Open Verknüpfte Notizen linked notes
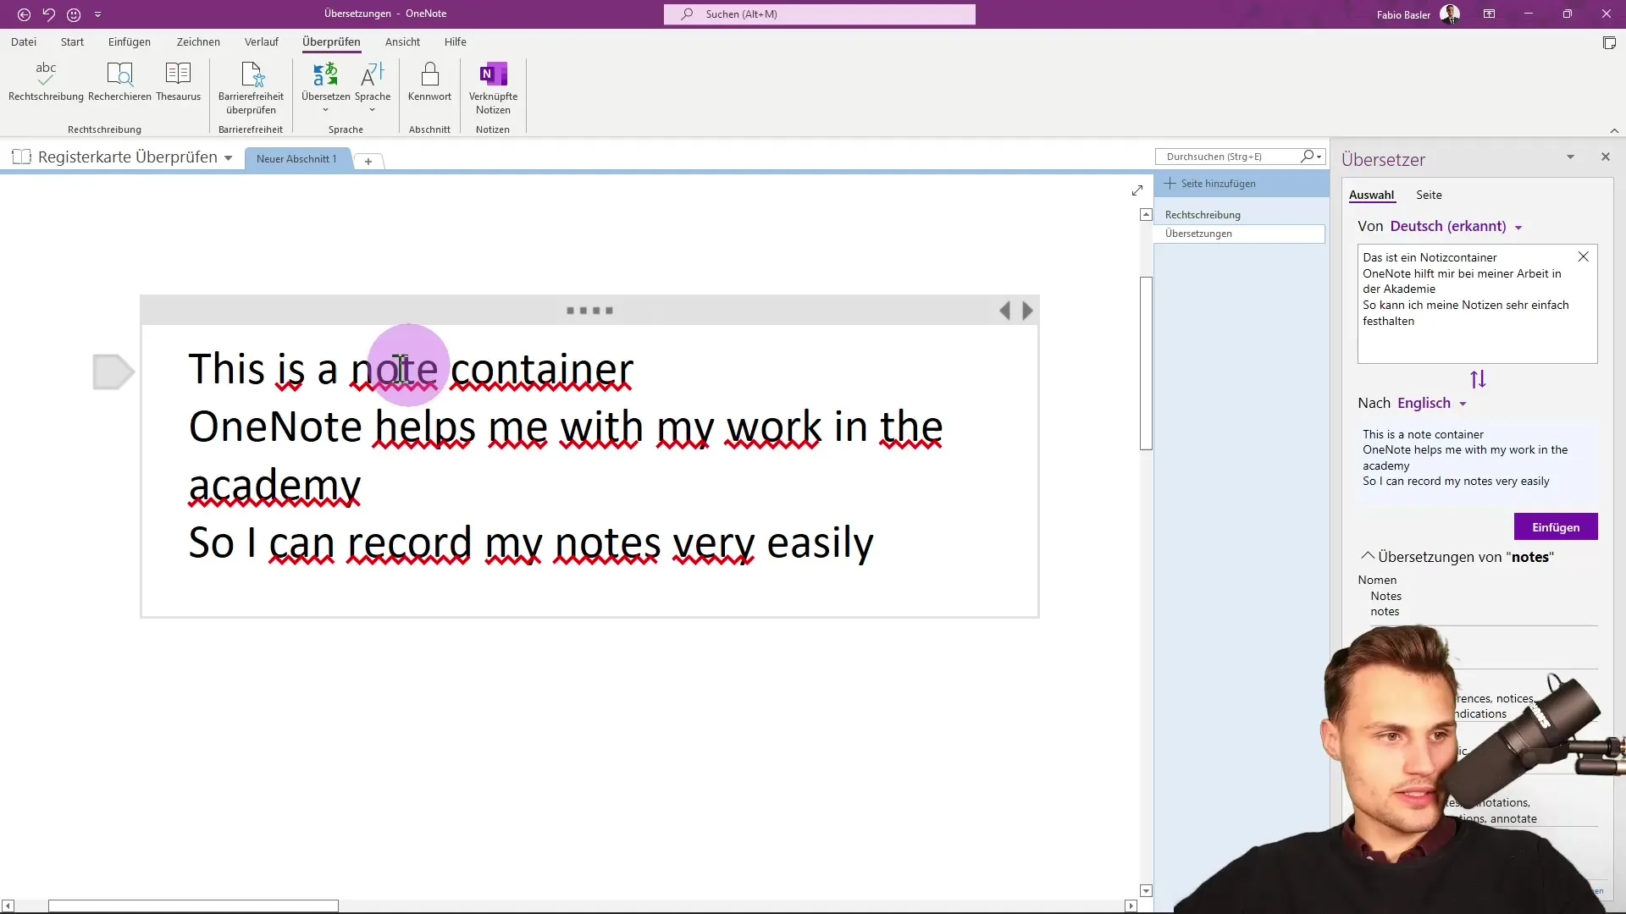1626x914 pixels. 493,88
